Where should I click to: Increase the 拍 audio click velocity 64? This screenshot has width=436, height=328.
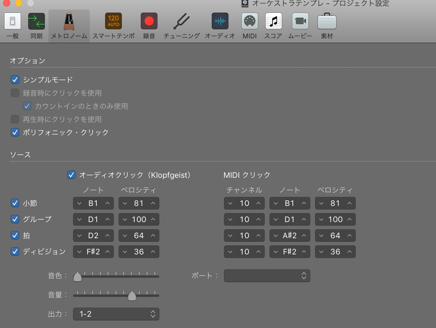153,236
